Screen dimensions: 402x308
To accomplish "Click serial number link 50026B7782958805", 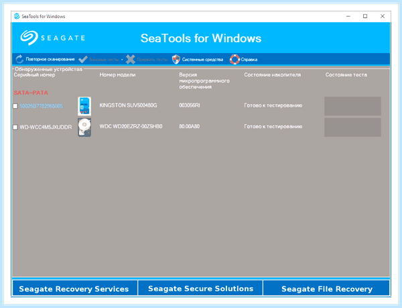I will pyautogui.click(x=41, y=106).
